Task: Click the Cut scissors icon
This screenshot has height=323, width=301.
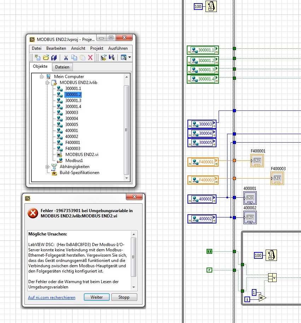Action: click(x=66, y=58)
